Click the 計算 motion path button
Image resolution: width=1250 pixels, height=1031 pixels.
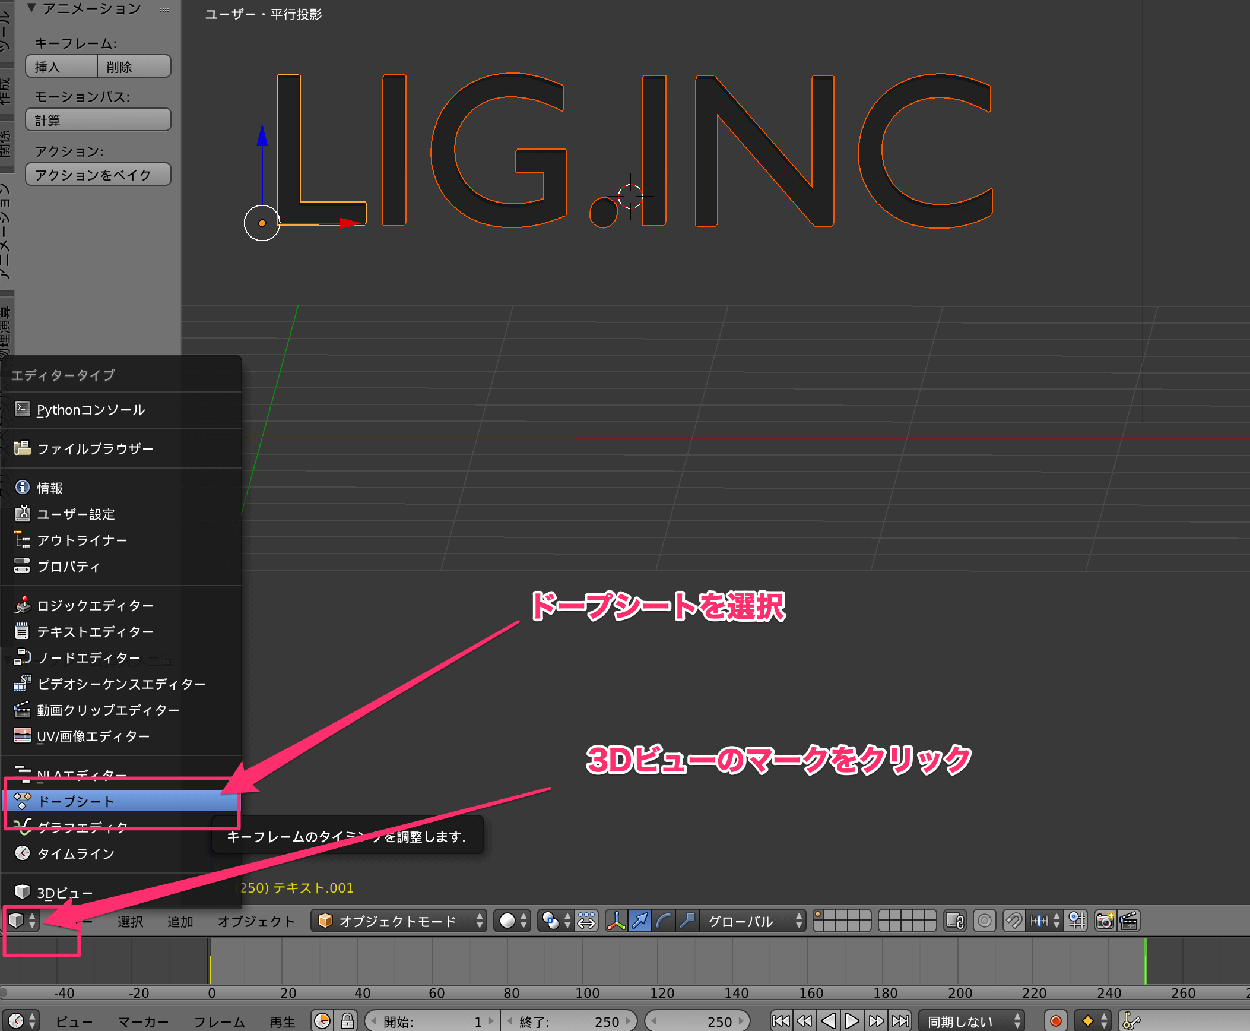point(99,120)
